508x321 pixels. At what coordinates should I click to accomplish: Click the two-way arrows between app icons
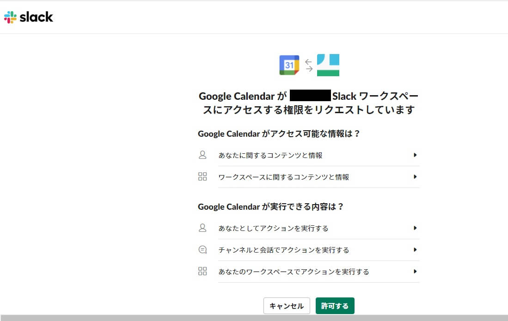[x=309, y=65]
